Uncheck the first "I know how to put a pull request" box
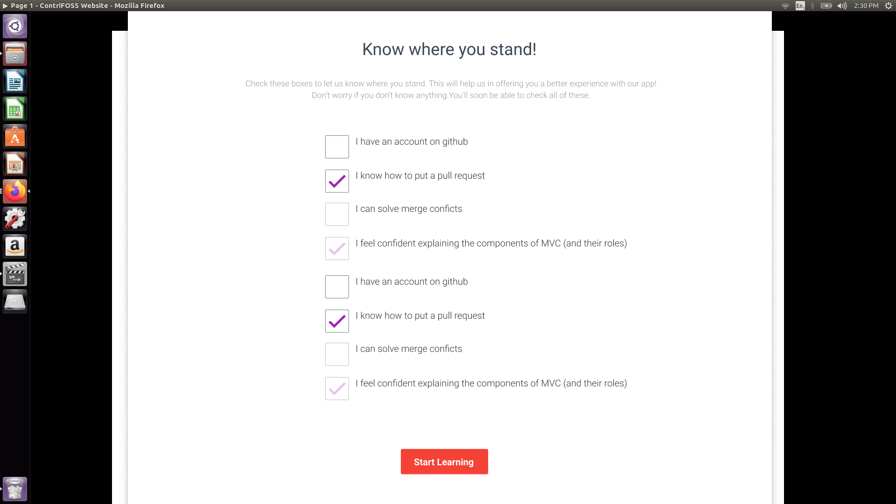 pos(337,181)
